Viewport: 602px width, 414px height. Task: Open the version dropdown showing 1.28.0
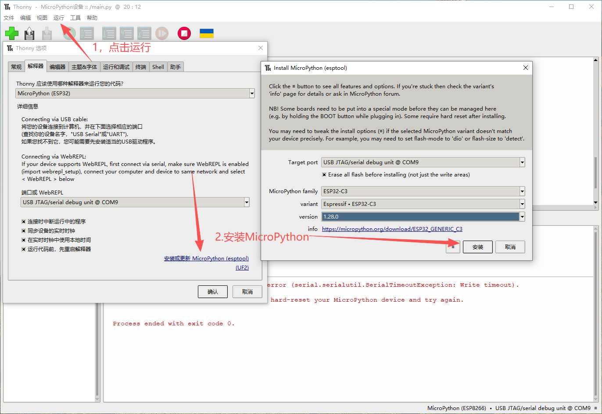(522, 217)
